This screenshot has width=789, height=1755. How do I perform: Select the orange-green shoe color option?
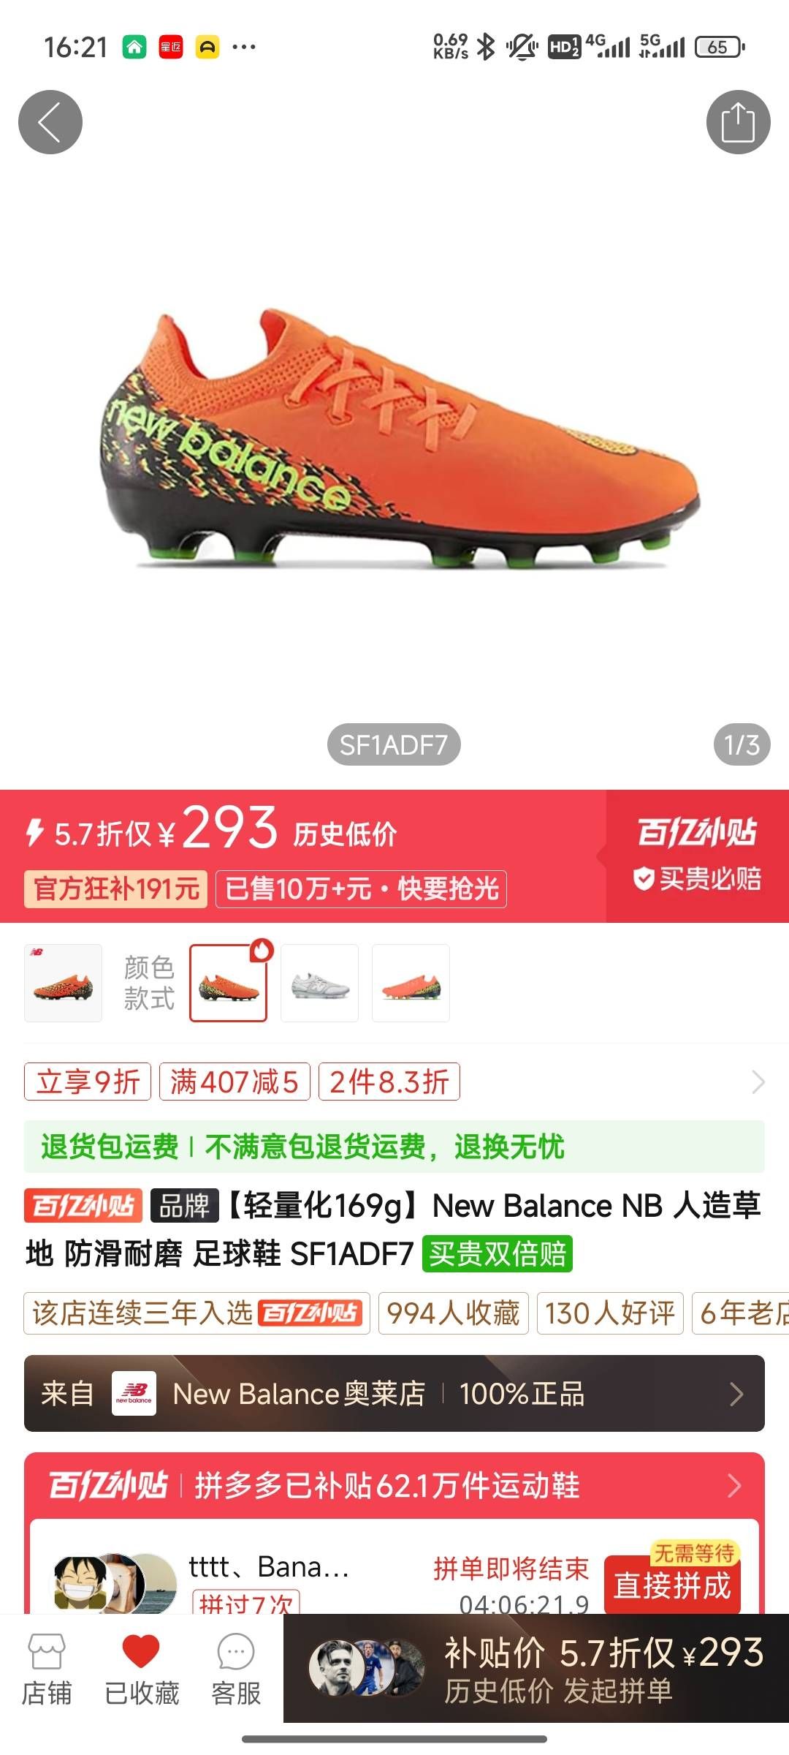411,983
